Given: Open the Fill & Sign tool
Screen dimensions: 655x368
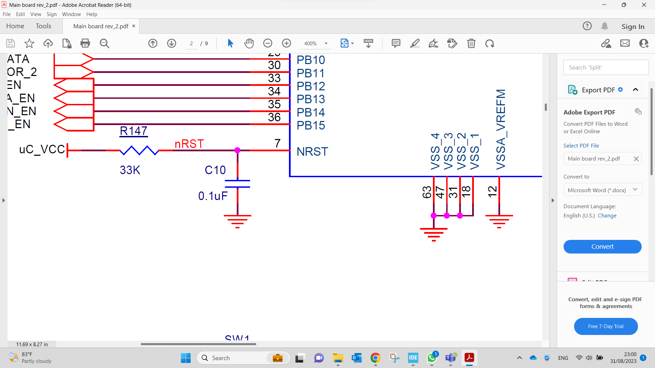Looking at the screenshot, I should (433, 43).
